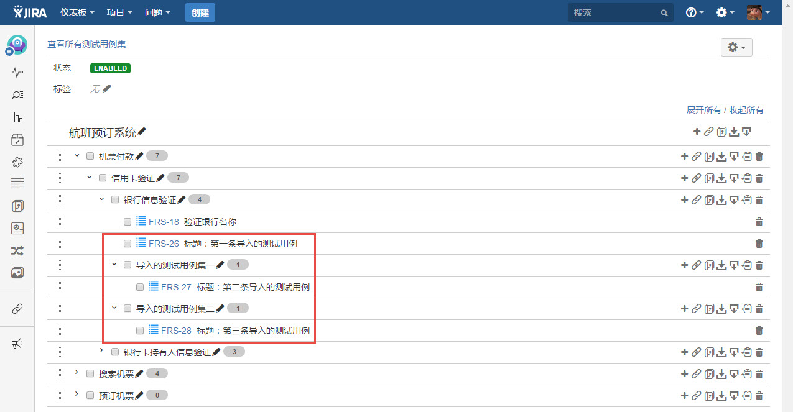This screenshot has width=793, height=412.
Task: Focus the 搜索 search field
Action: [621, 12]
